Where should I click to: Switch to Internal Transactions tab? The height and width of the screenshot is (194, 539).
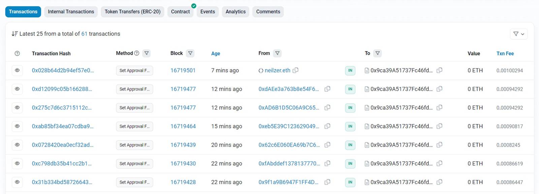pos(71,12)
